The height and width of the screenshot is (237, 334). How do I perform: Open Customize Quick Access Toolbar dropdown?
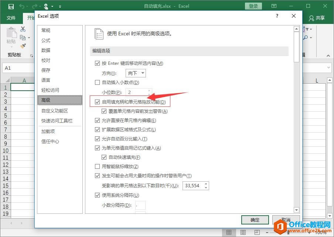tap(52, 6)
